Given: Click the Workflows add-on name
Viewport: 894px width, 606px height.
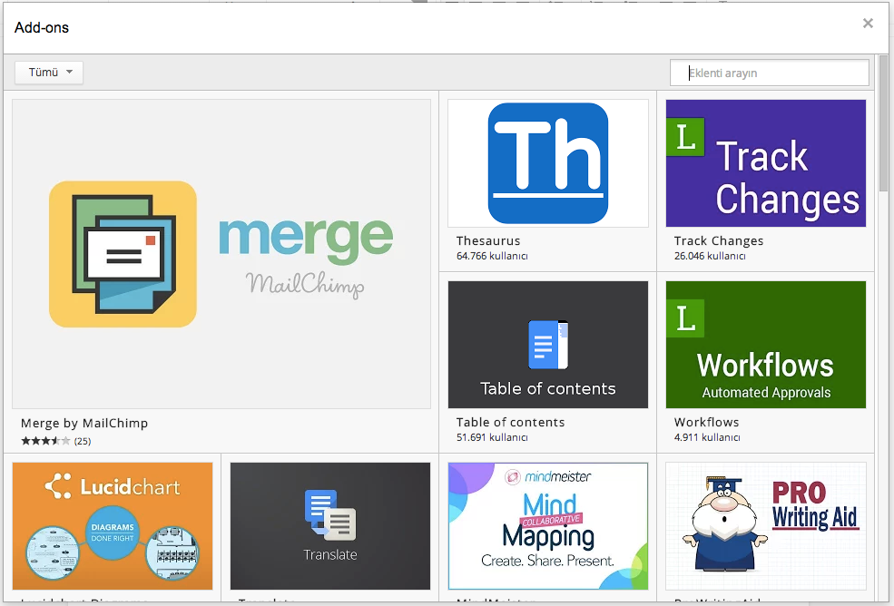Looking at the screenshot, I should point(706,422).
